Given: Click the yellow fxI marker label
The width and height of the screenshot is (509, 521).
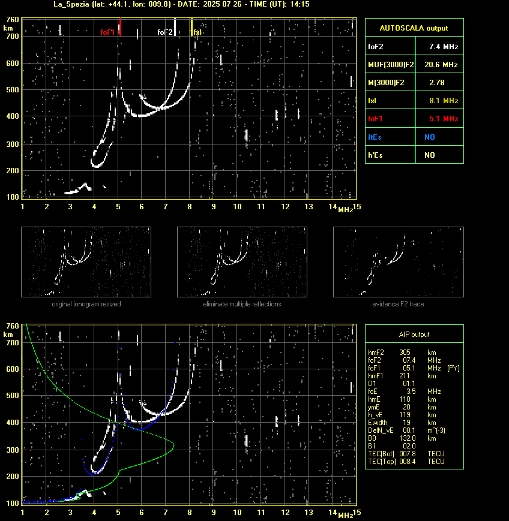Looking at the screenshot, I should coord(197,32).
